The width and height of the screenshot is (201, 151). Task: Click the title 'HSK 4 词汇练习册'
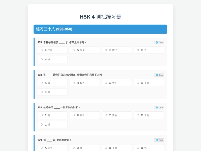click(x=100, y=17)
